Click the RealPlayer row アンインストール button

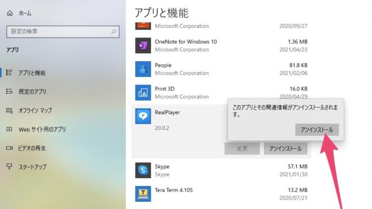(x=286, y=149)
